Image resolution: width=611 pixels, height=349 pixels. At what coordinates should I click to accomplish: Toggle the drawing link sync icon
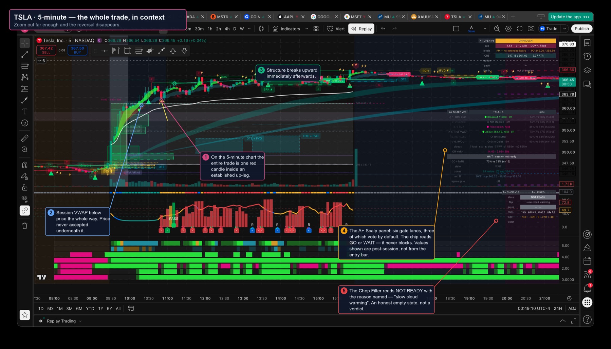[x=25, y=211]
